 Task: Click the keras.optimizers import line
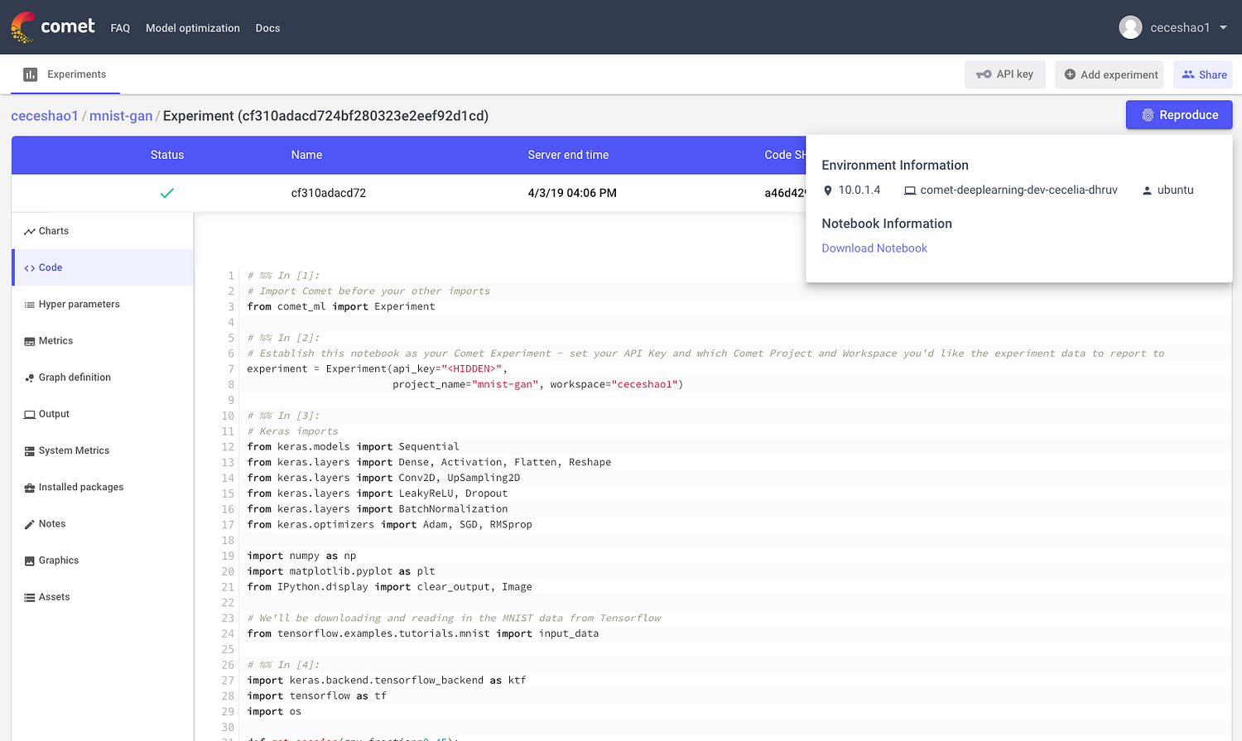(x=390, y=524)
